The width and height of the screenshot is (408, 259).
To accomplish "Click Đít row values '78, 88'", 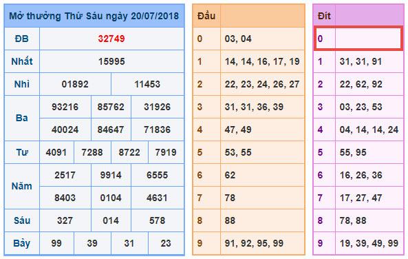I will (x=353, y=220).
